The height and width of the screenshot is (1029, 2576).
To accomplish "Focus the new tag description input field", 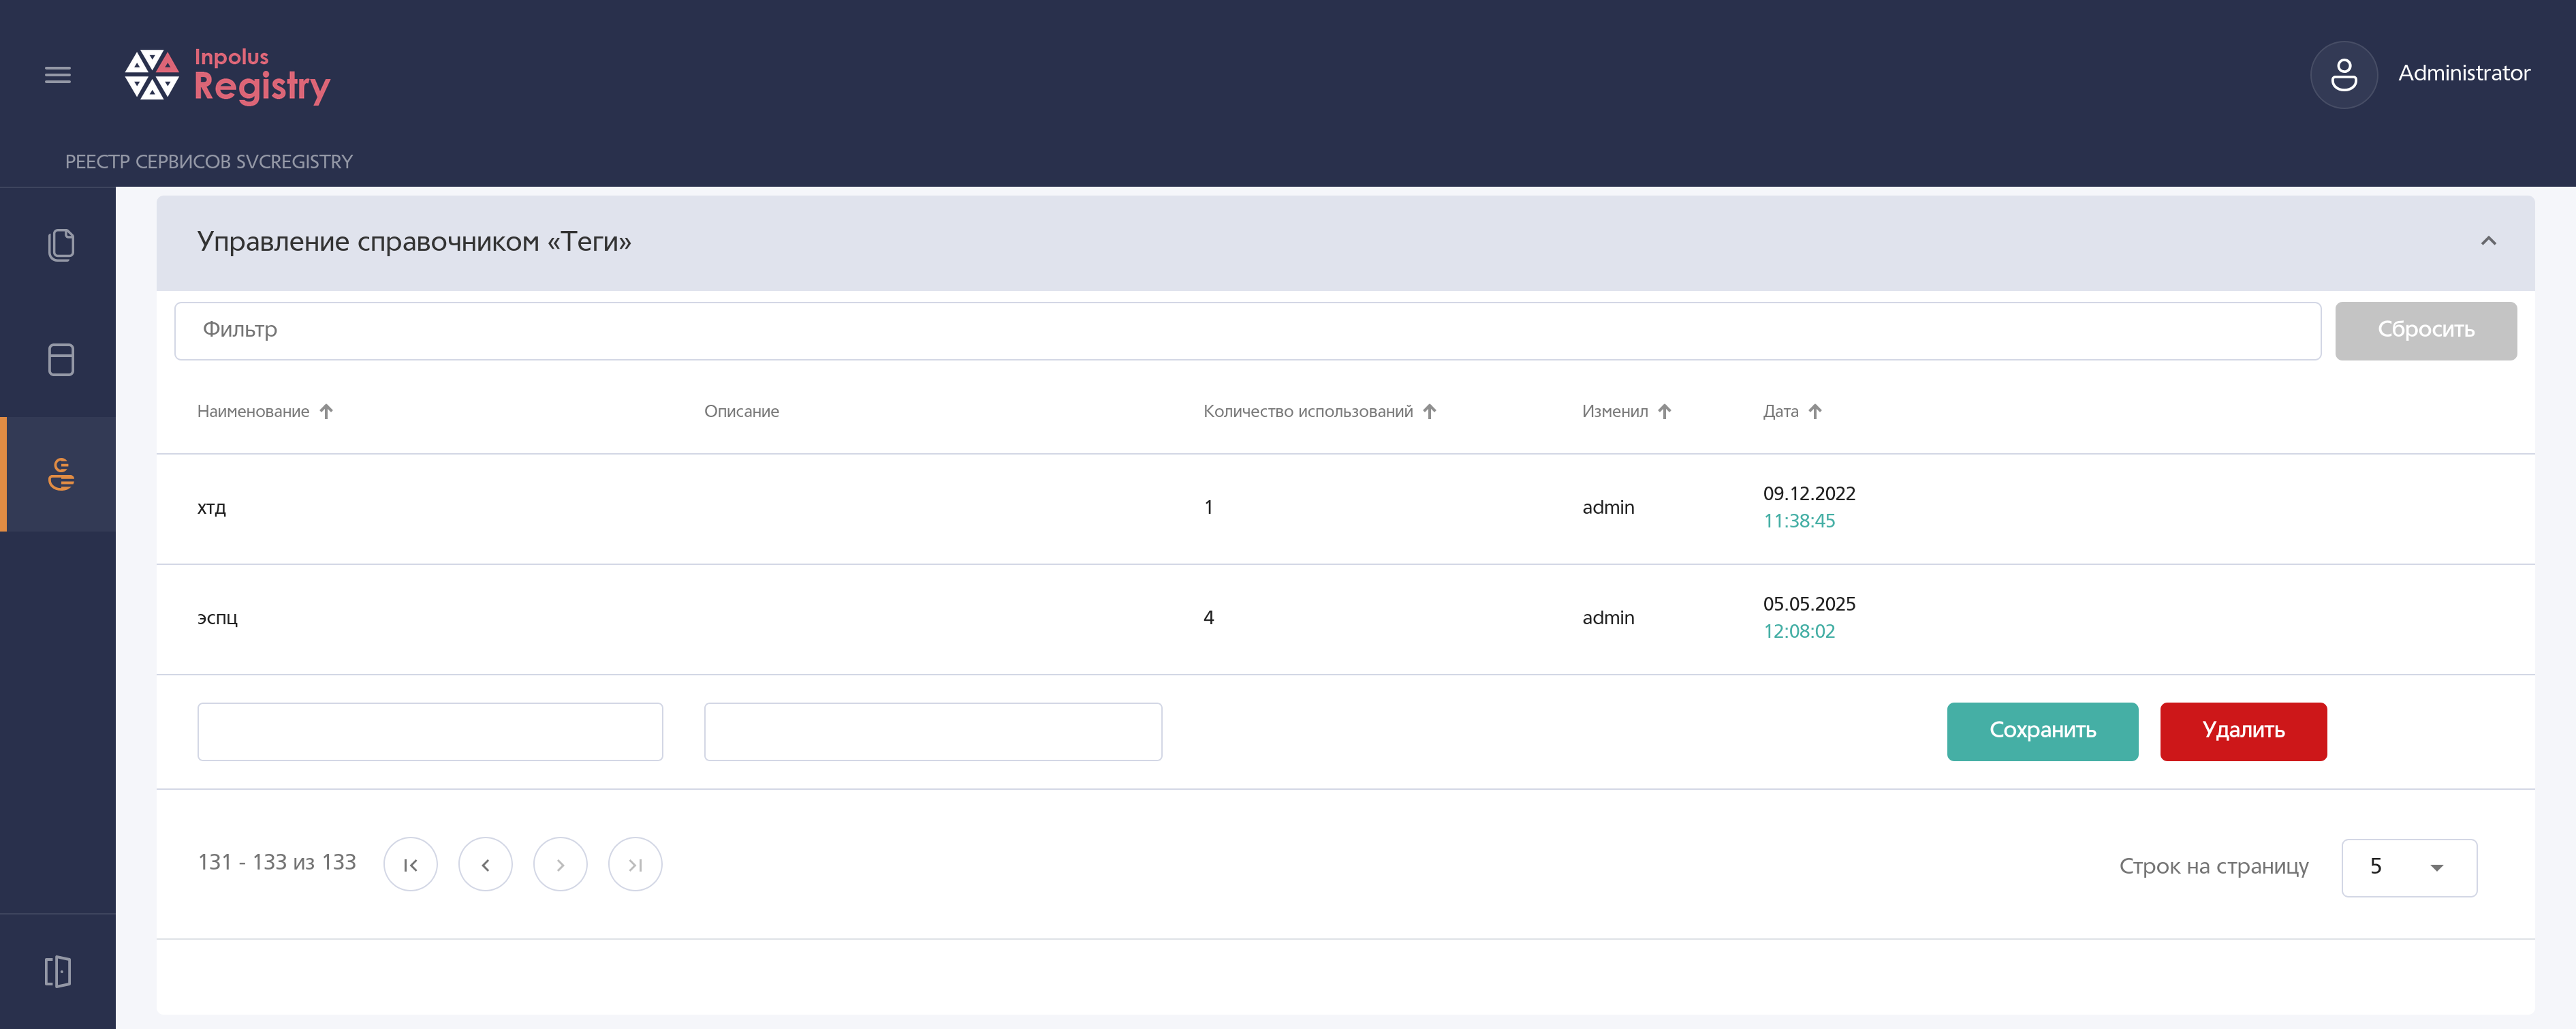I will coord(933,731).
